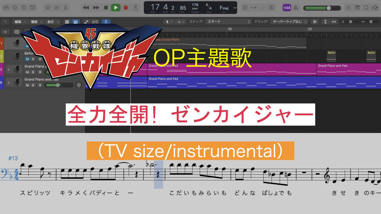Record-enable track 6 with R button

(x=40, y=85)
